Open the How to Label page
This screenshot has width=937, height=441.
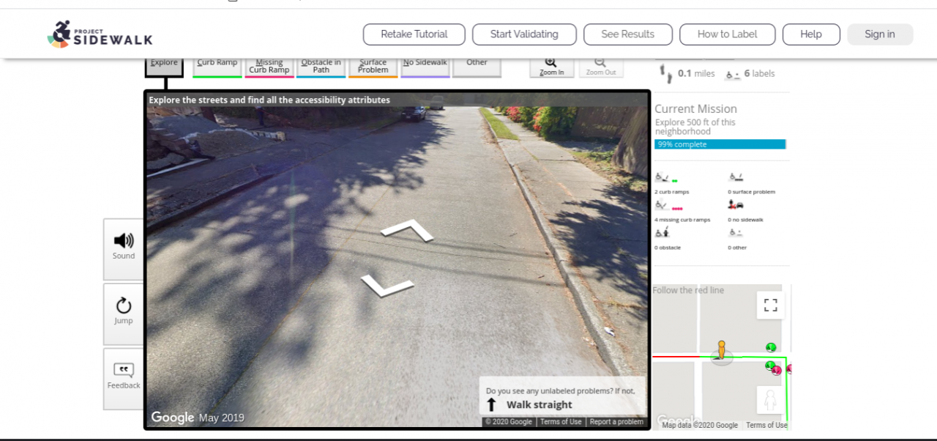point(728,34)
